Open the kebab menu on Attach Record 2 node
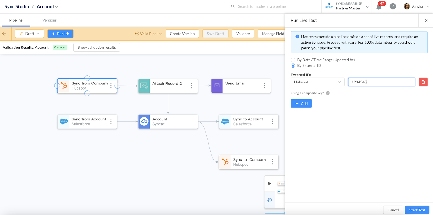The width and height of the screenshot is (433, 215). [x=192, y=86]
